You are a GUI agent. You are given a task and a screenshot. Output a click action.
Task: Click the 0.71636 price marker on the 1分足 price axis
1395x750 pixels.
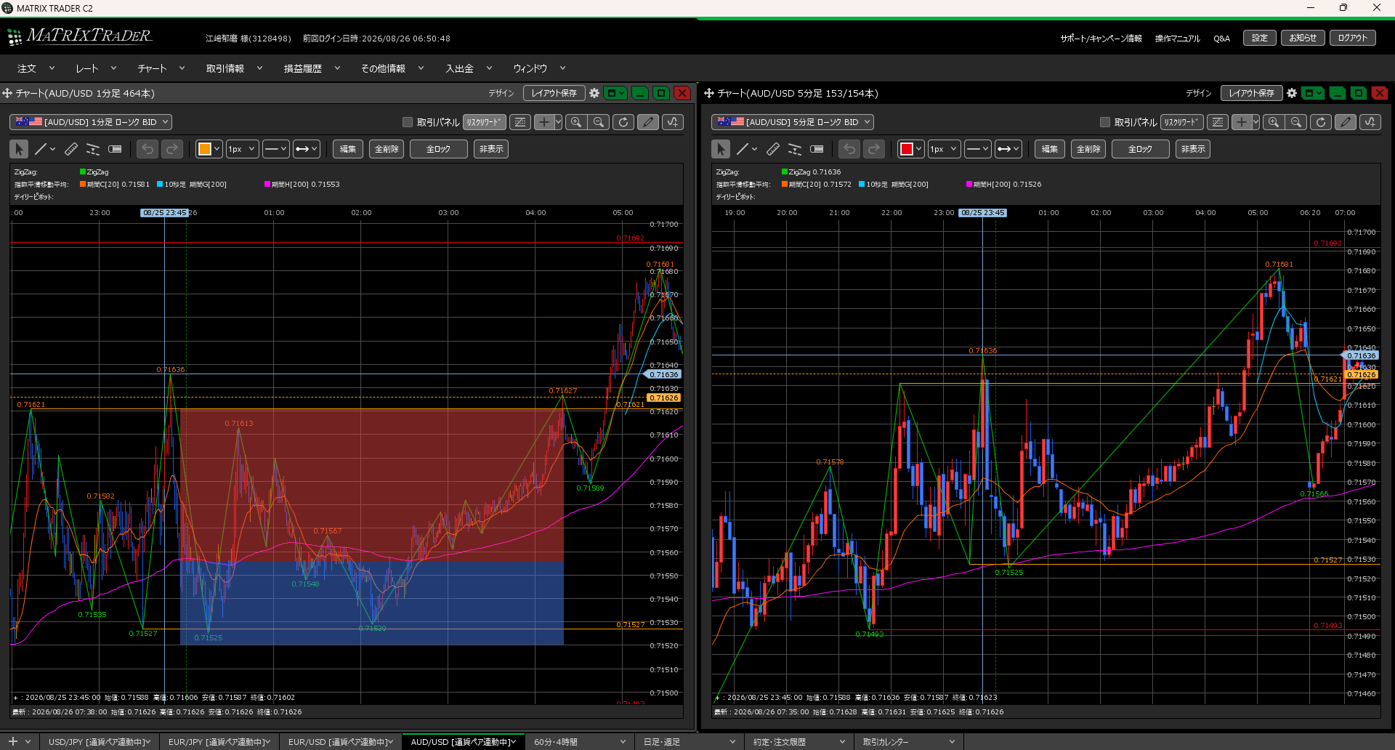coord(663,374)
